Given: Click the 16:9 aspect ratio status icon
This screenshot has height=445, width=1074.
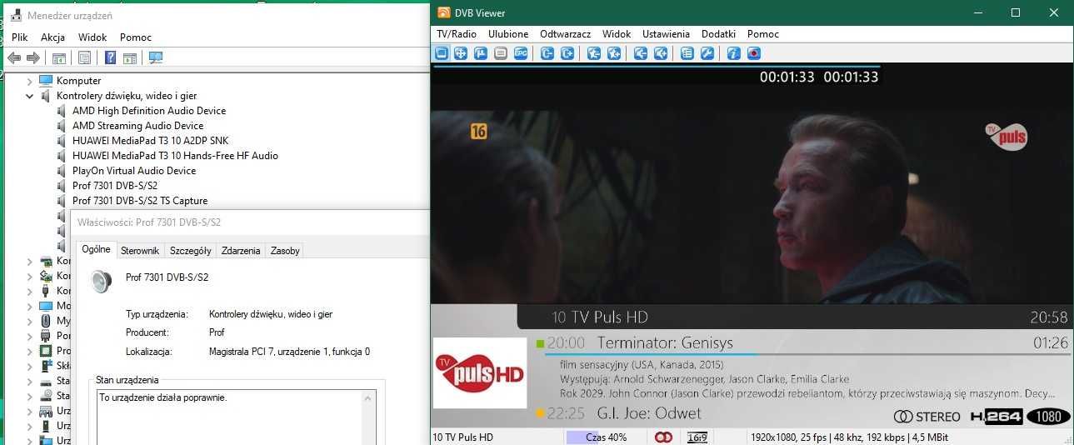Looking at the screenshot, I should pyautogui.click(x=697, y=437).
